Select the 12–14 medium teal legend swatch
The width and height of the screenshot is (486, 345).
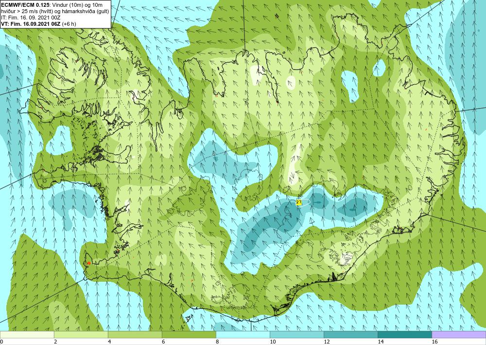(x=351, y=334)
